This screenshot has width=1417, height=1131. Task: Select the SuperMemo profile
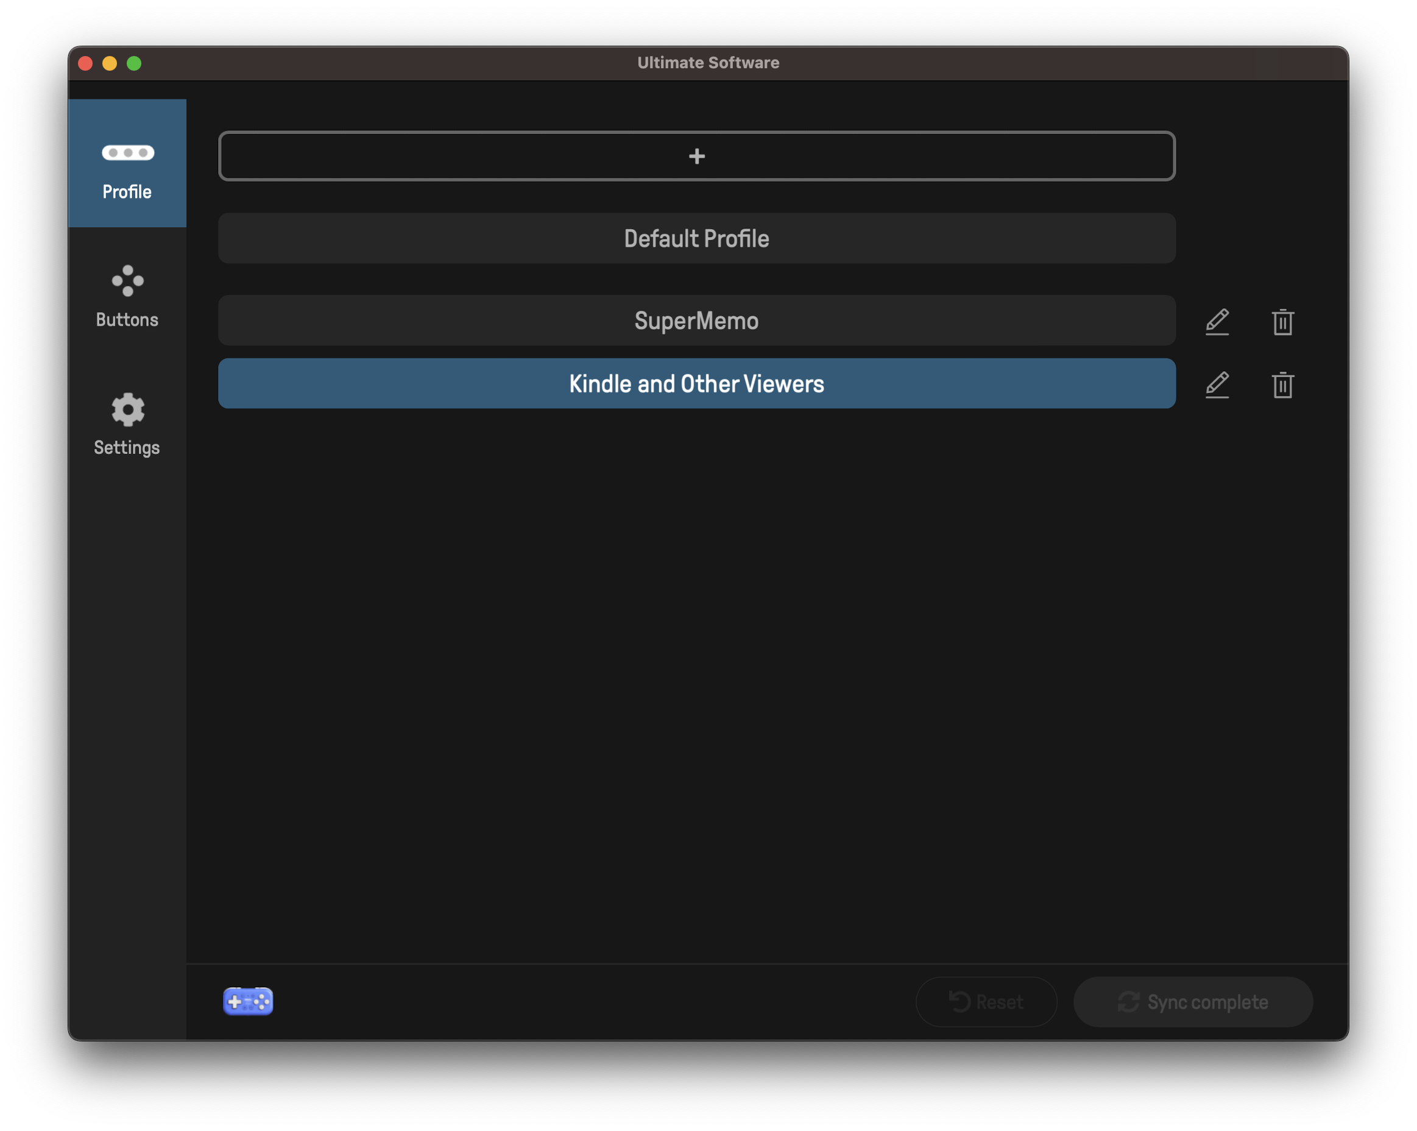tap(697, 321)
